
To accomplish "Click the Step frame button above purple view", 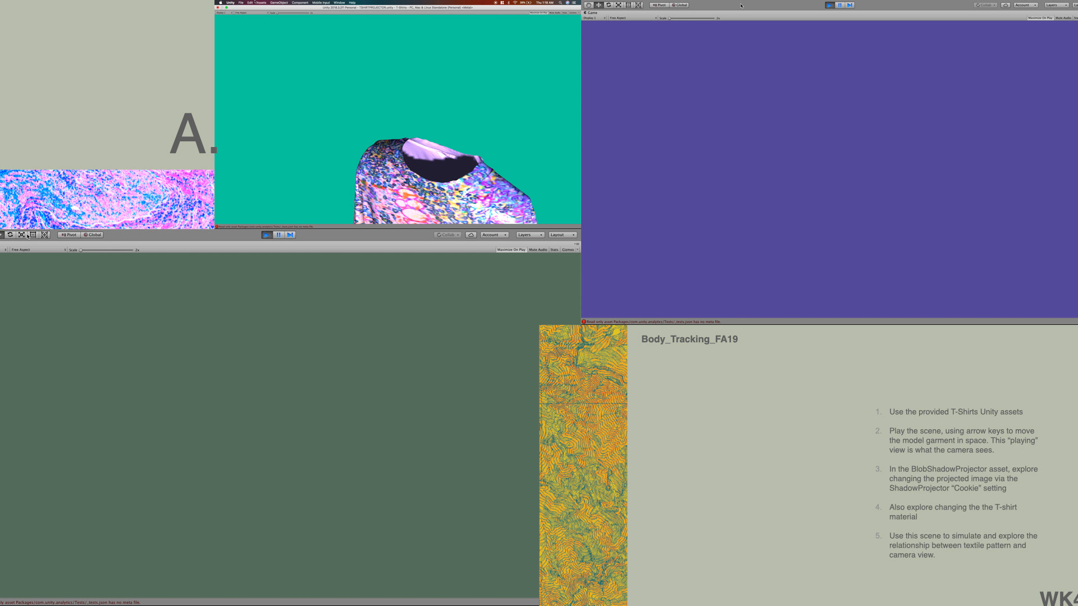I will pyautogui.click(x=850, y=5).
